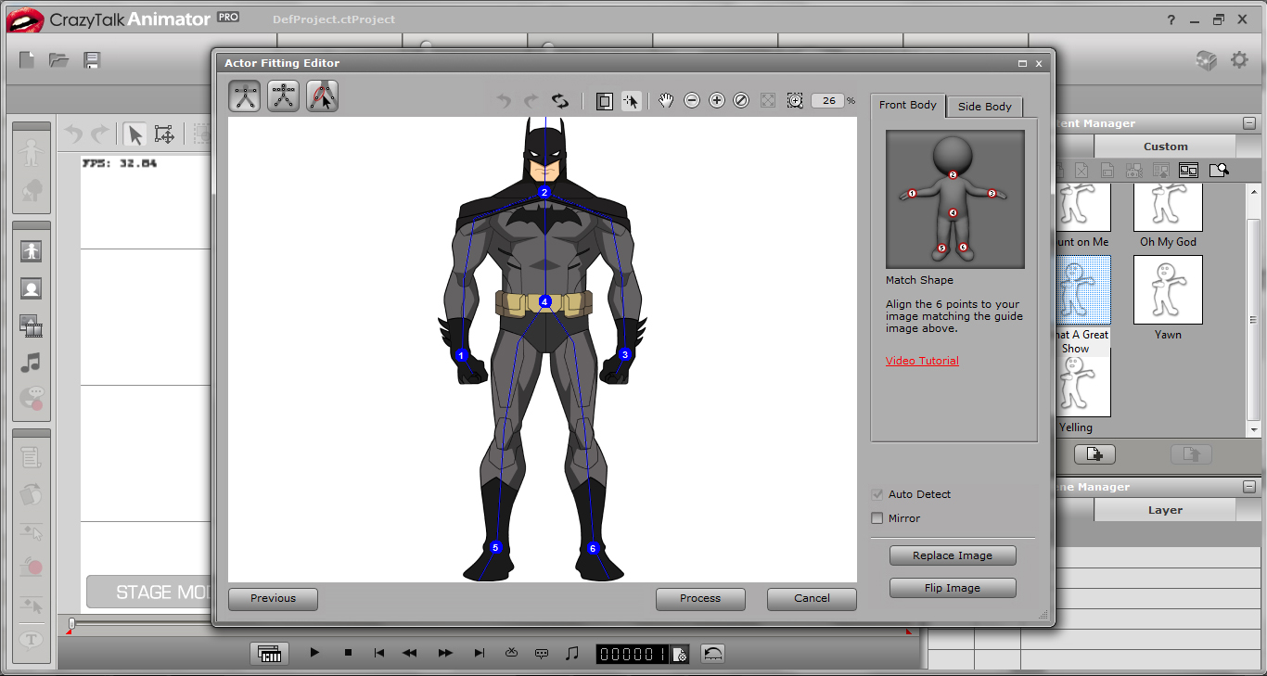
Task: Click the hand pan tool
Action: click(x=666, y=100)
